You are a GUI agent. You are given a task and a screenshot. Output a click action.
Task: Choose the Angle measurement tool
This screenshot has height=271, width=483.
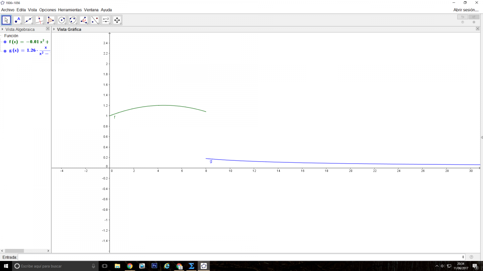[84, 20]
